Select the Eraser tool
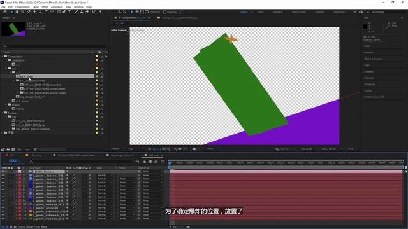Image resolution: width=408 pixels, height=229 pixels. coord(87,12)
